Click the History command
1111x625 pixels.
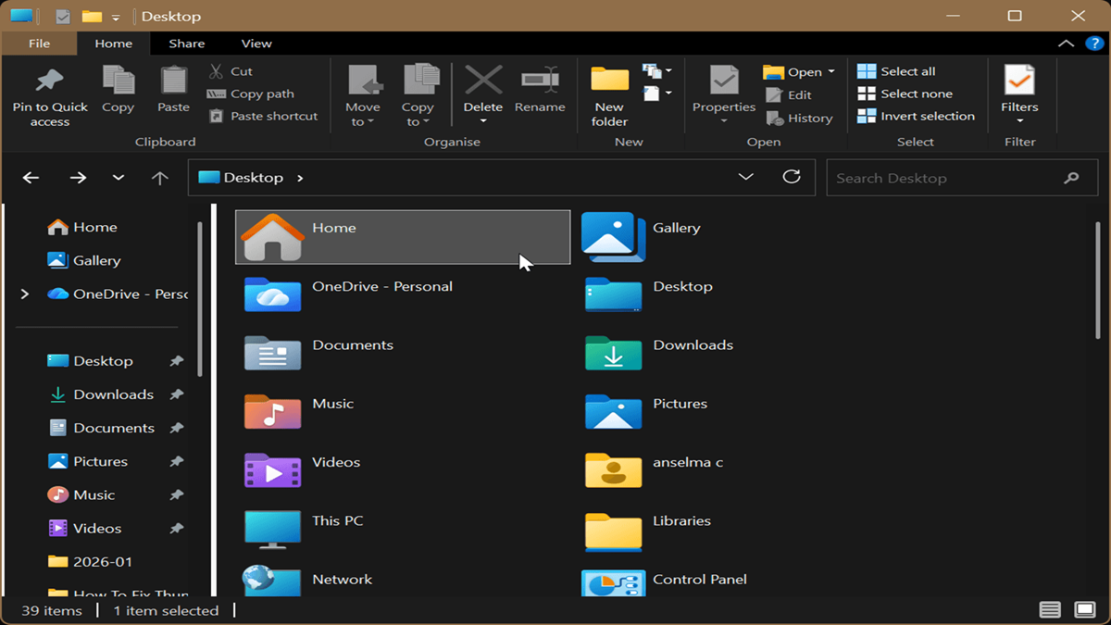(800, 119)
